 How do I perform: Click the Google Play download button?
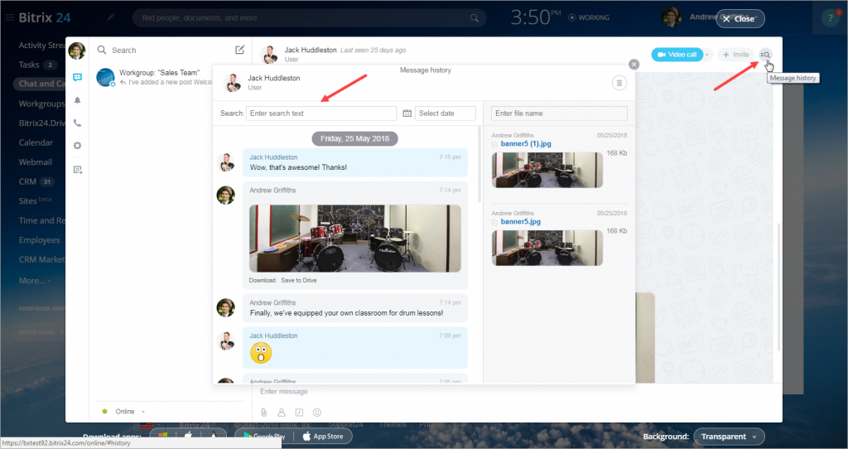coord(264,436)
